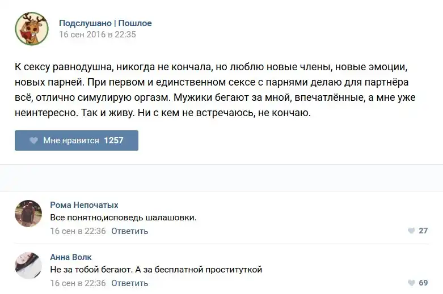Like Анна Волк's comment with the heart
This screenshot has height=294, width=443.
[411, 283]
